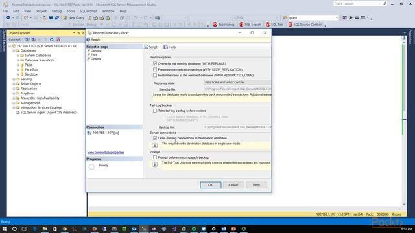Open the View menu
The image size is (415, 233).
[27, 11]
